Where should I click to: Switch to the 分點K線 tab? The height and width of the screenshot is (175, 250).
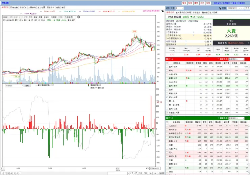23,7
